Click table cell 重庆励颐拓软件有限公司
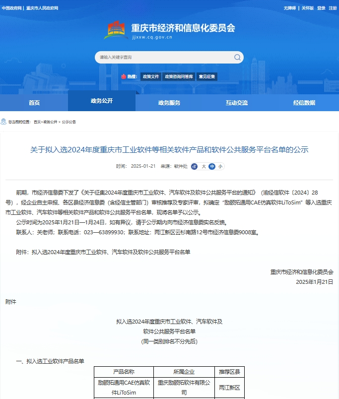This screenshot has width=339, height=399. (184, 388)
